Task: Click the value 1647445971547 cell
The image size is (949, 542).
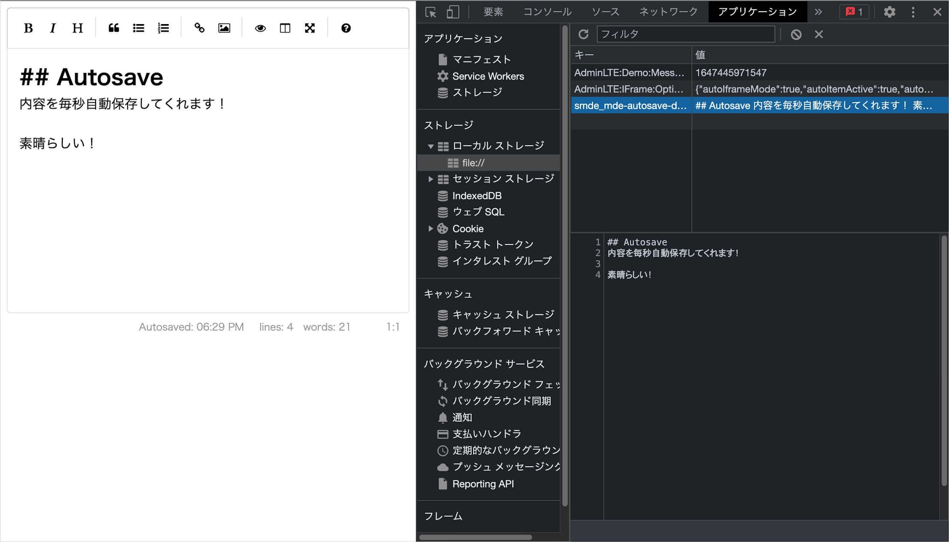Action: point(820,72)
